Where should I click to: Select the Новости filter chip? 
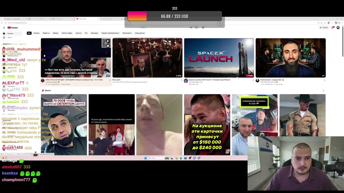coord(78,33)
